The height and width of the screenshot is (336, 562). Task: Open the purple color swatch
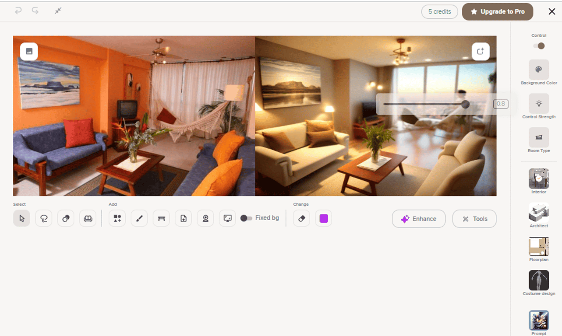point(324,218)
